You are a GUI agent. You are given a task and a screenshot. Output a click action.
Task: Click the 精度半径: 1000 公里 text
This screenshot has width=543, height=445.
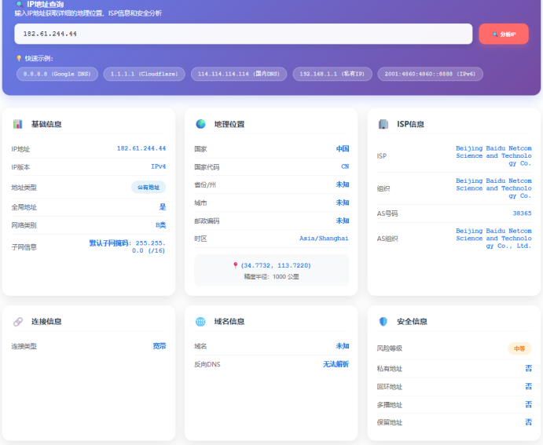pos(272,276)
